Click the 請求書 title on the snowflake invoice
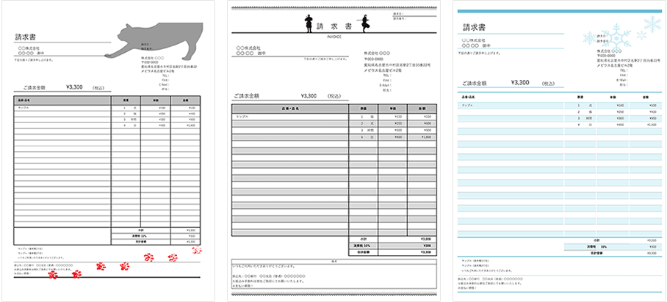667x302 pixels. [472, 28]
